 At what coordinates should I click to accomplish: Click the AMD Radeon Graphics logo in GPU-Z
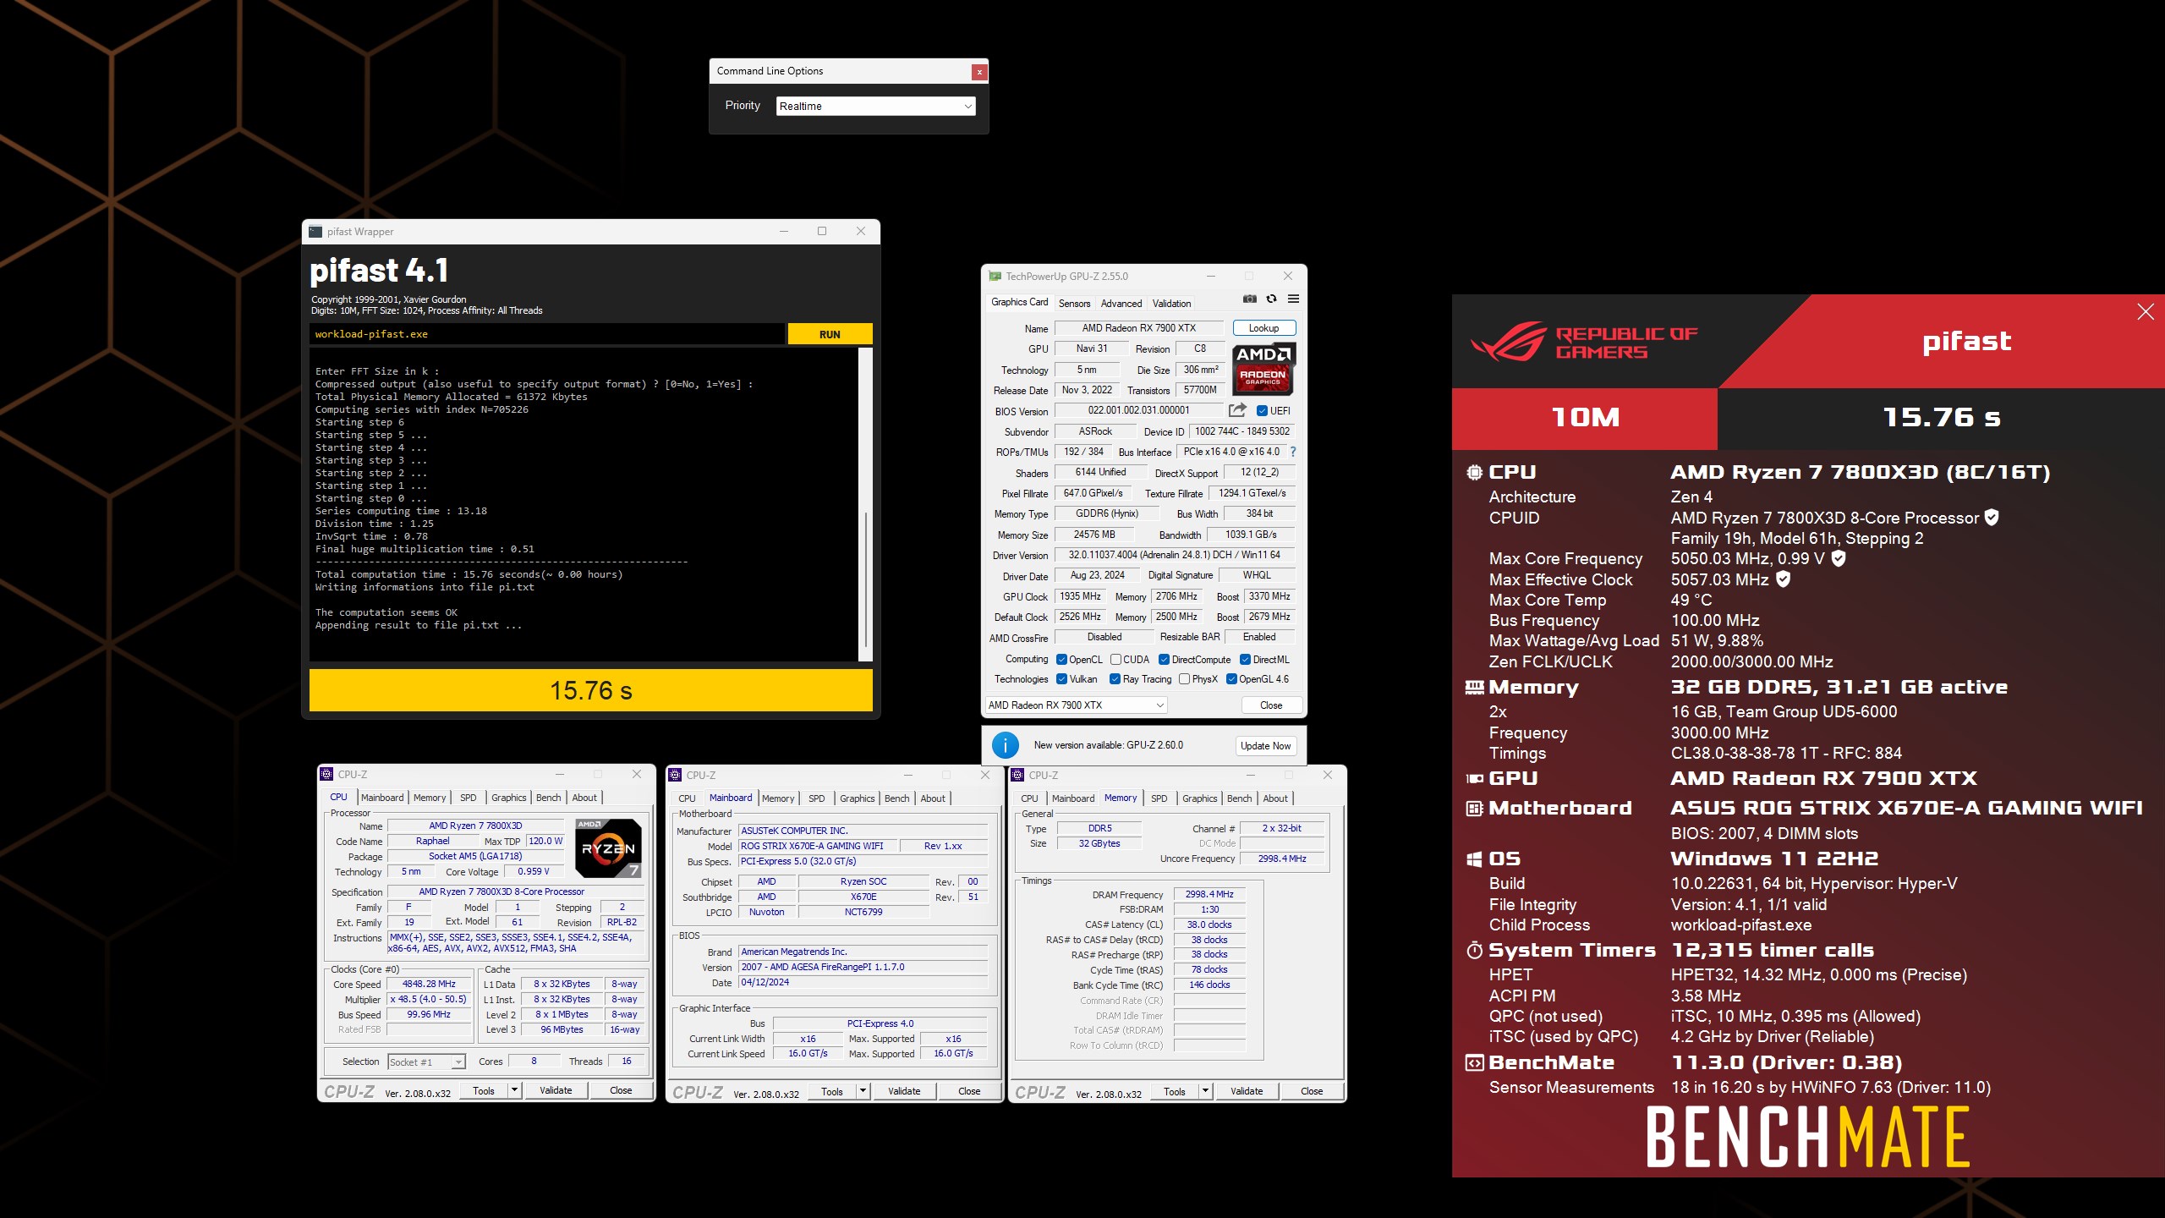click(x=1263, y=369)
